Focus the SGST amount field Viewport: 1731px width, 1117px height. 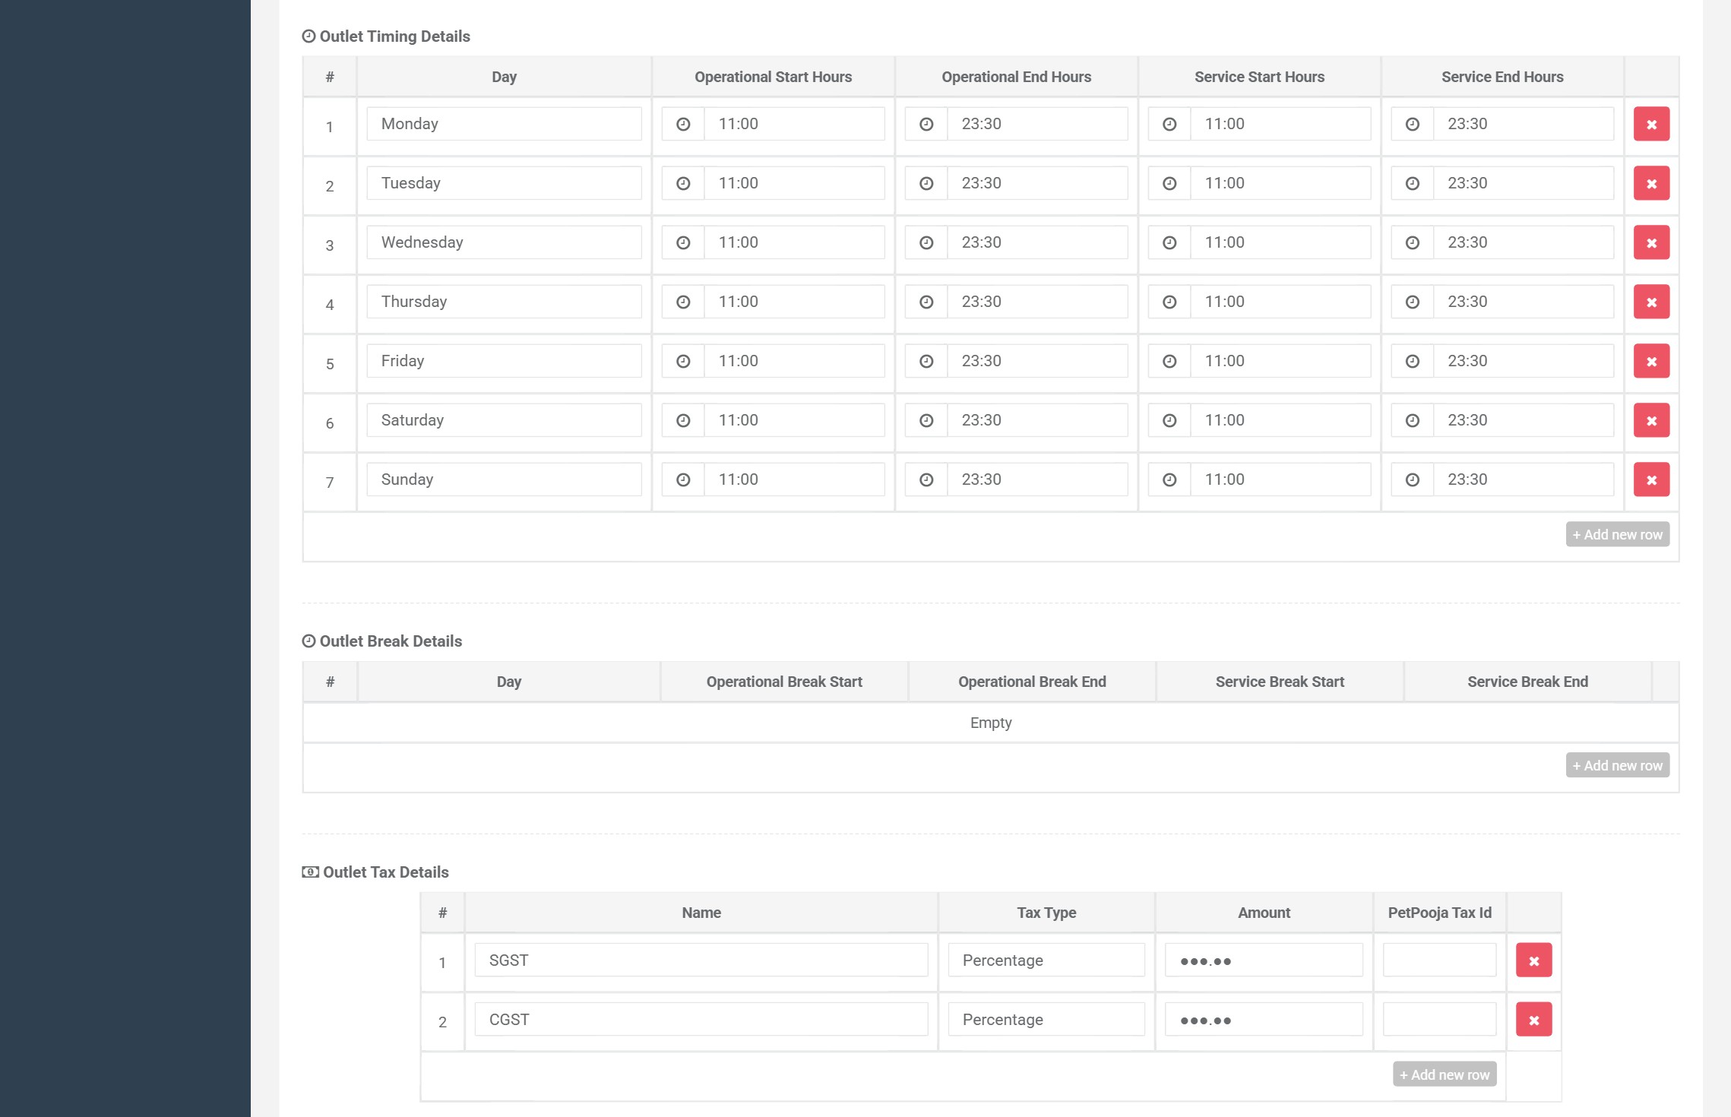1264,960
